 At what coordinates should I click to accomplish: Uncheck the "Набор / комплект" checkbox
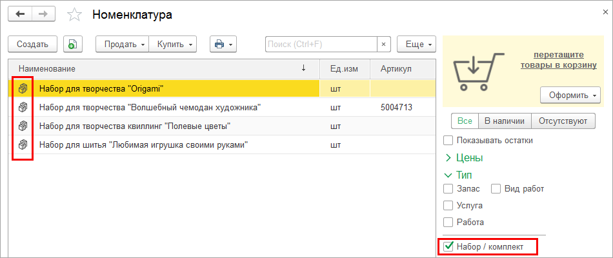click(x=448, y=246)
